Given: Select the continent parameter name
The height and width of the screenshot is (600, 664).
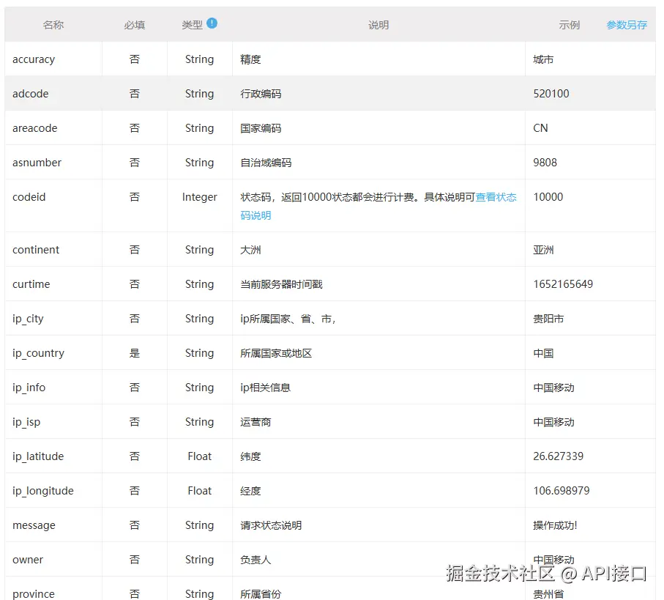Looking at the screenshot, I should pyautogui.click(x=36, y=250).
